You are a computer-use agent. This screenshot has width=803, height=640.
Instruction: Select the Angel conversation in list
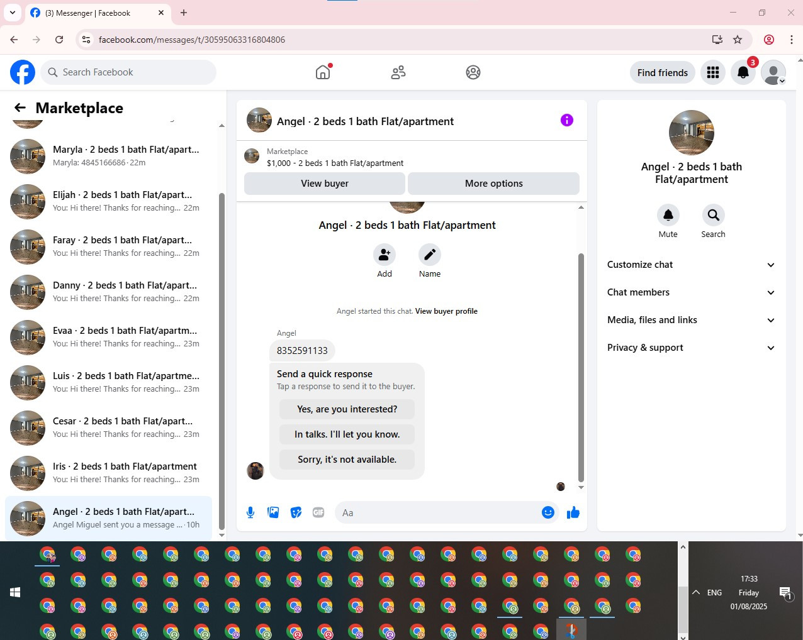click(108, 518)
